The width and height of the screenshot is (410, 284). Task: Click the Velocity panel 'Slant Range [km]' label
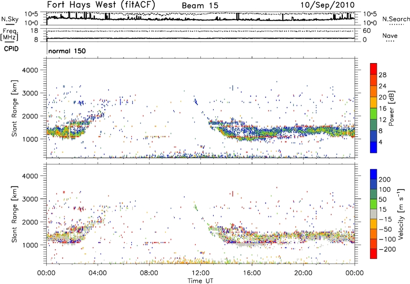pos(14,214)
